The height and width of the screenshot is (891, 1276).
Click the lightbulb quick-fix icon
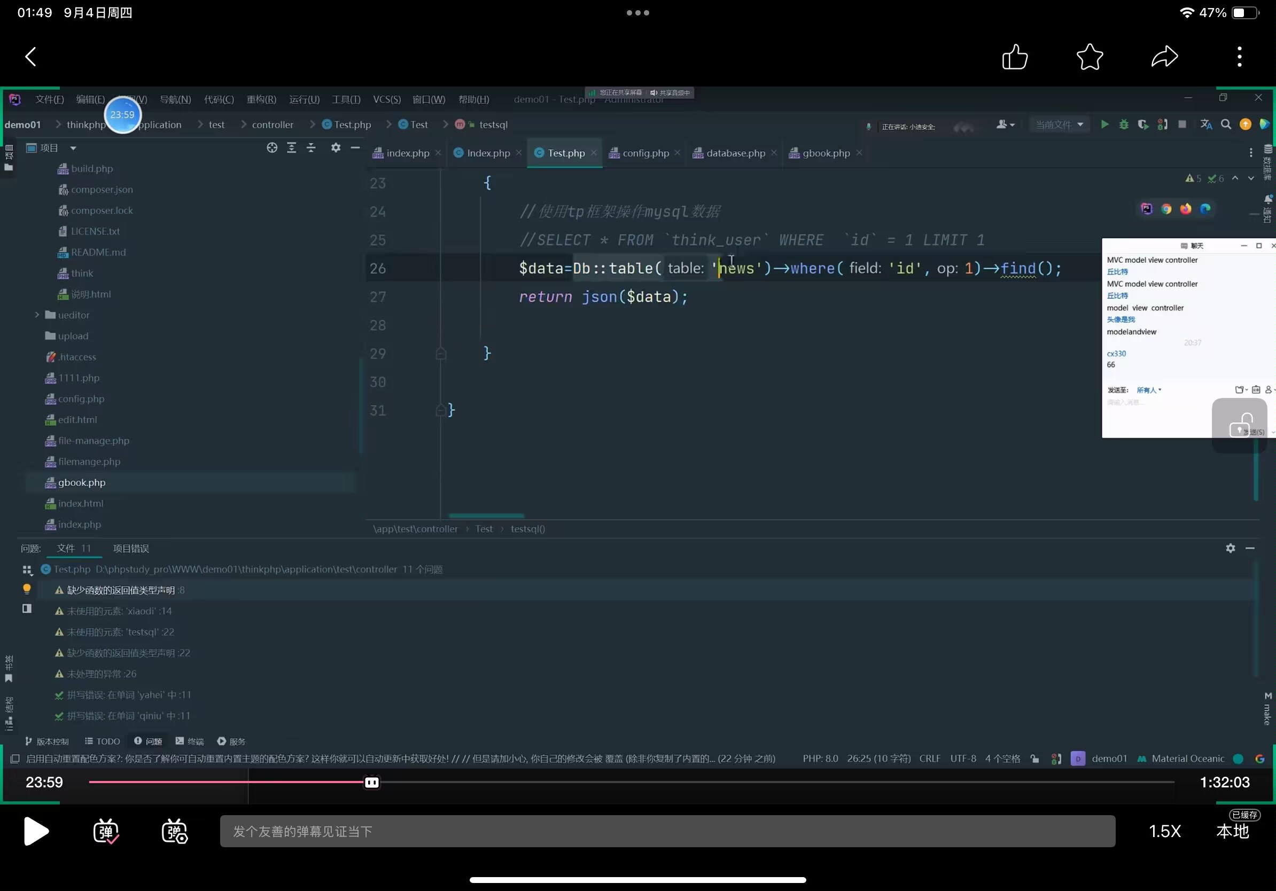(27, 589)
